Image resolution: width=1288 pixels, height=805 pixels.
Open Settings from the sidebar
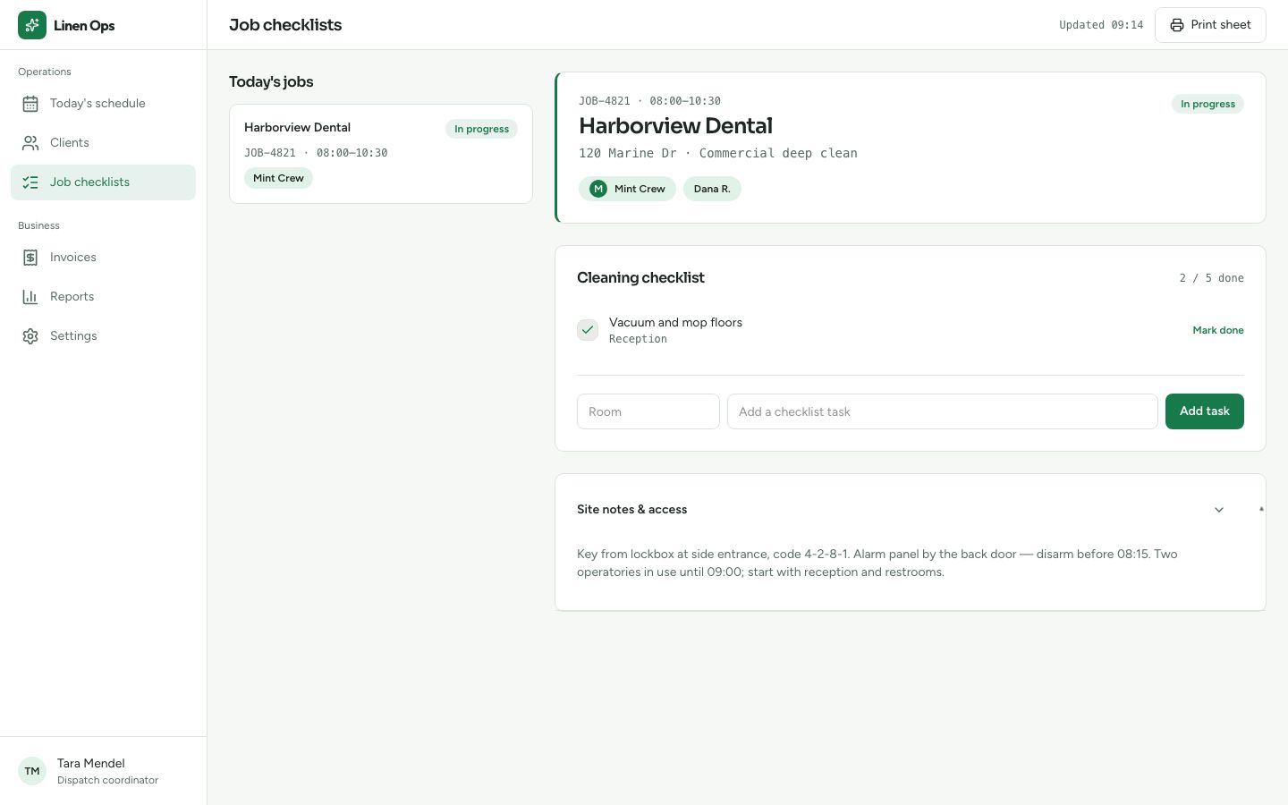[103, 336]
